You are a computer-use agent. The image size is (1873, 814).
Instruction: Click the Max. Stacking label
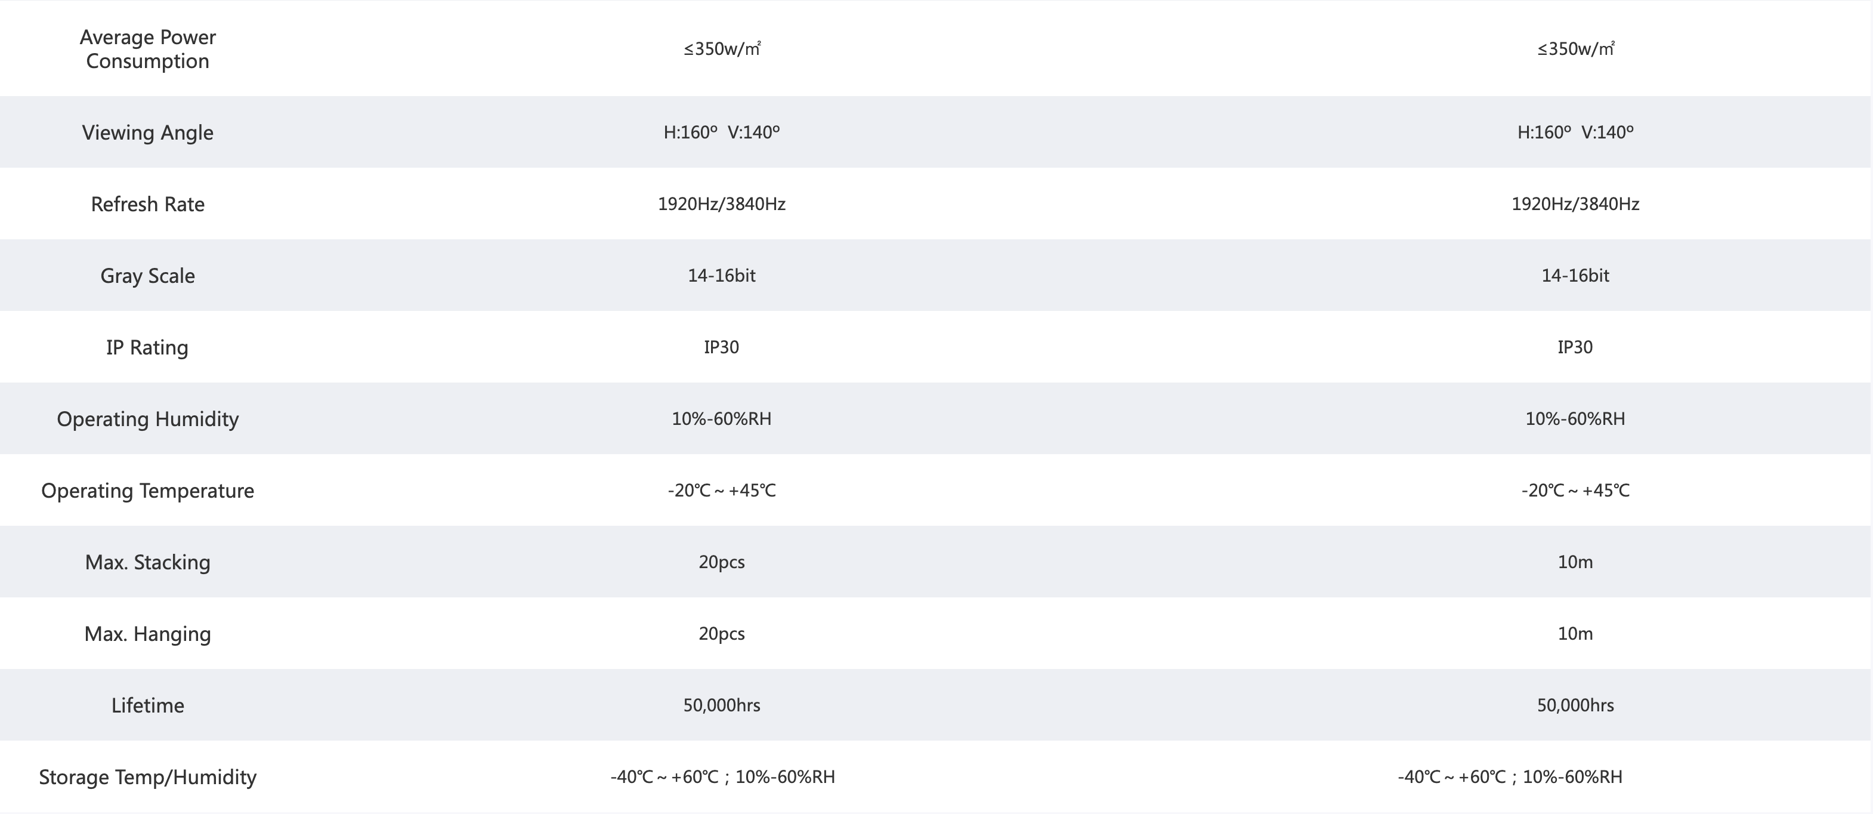coord(147,562)
